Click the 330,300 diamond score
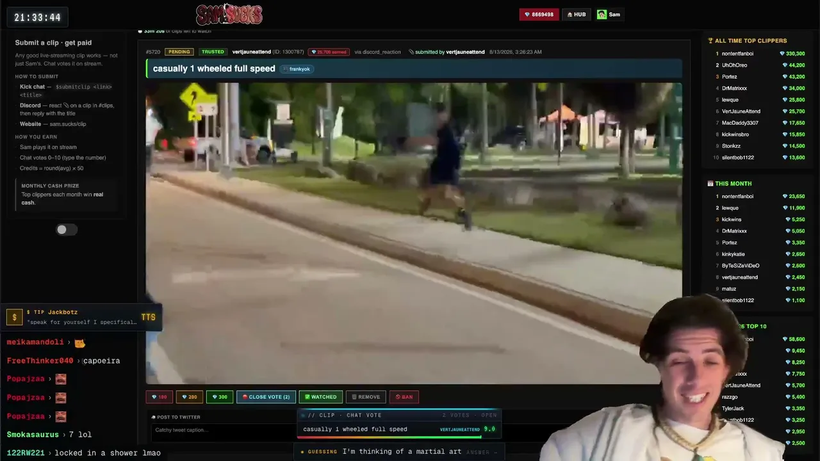 click(792, 54)
